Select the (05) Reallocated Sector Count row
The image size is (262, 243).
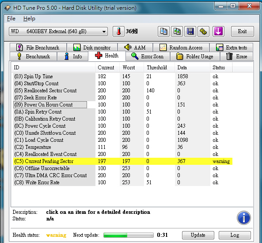click(x=123, y=91)
